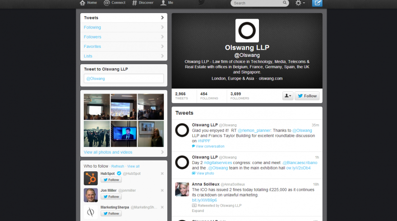Viewport: 397px width, 221px height.
Task: Open olswang.com website link
Action: (271, 78)
